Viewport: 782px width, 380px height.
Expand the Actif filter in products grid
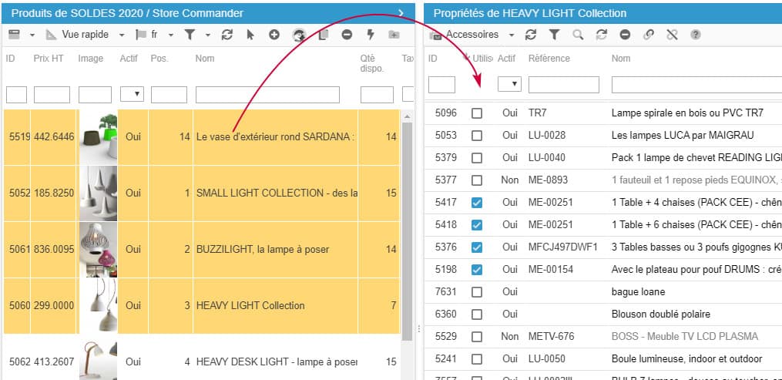coord(132,94)
